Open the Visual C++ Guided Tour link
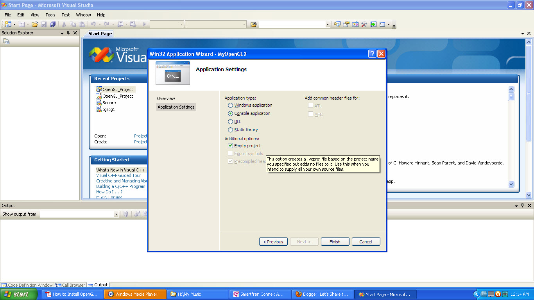Viewport: 534px width, 300px height. pos(118,175)
